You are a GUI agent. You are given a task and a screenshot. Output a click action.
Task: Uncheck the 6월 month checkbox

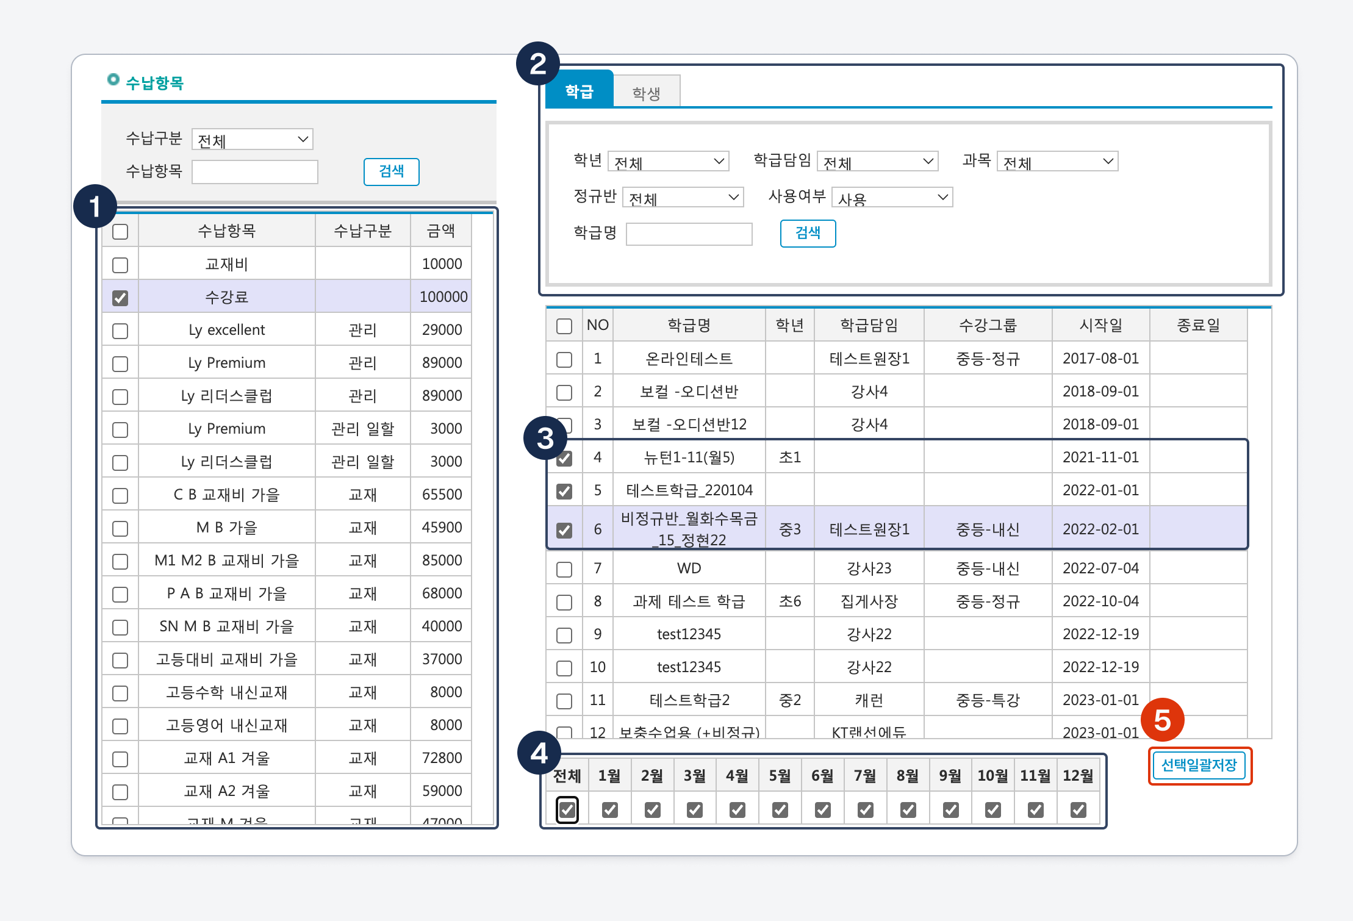(x=822, y=810)
